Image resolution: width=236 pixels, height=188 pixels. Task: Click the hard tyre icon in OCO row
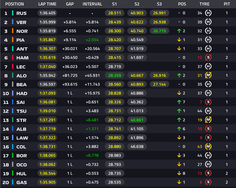[208, 164]
